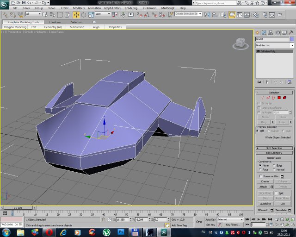This screenshot has height=237, width=296.
Task: Open the Modifiers menu
Action: point(79,8)
